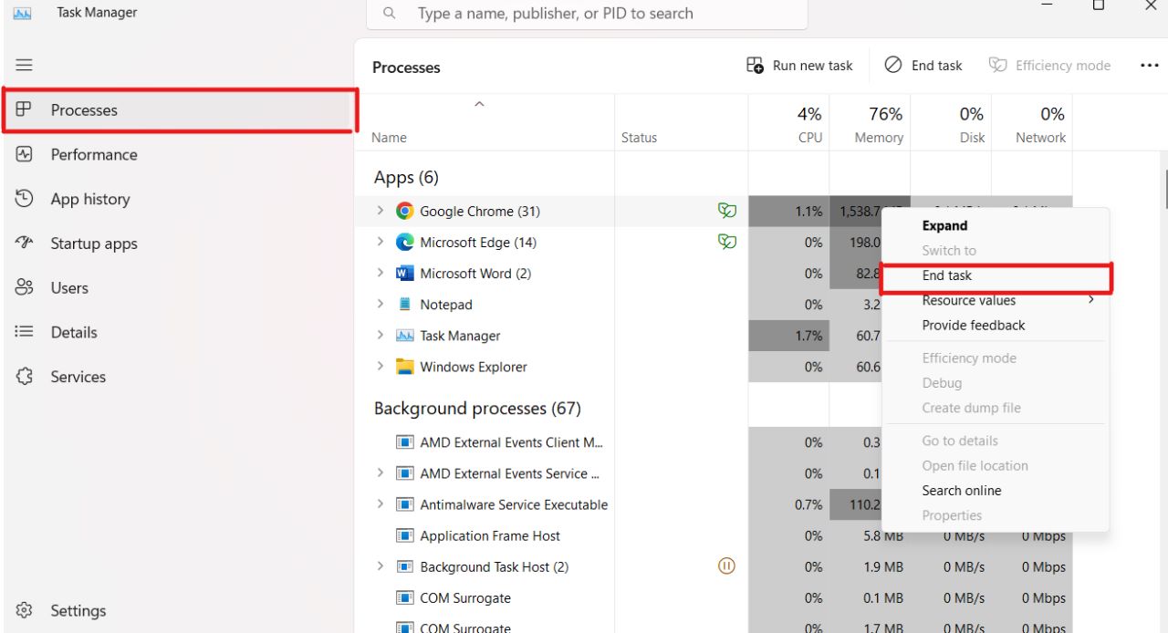Screen dimensions: 1168x633
Task: Click the Run new task toolbar button
Action: click(x=799, y=66)
